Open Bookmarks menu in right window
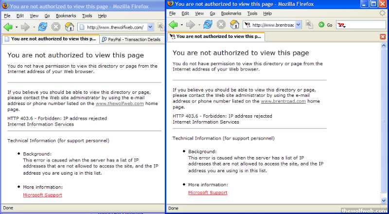 tap(231, 14)
